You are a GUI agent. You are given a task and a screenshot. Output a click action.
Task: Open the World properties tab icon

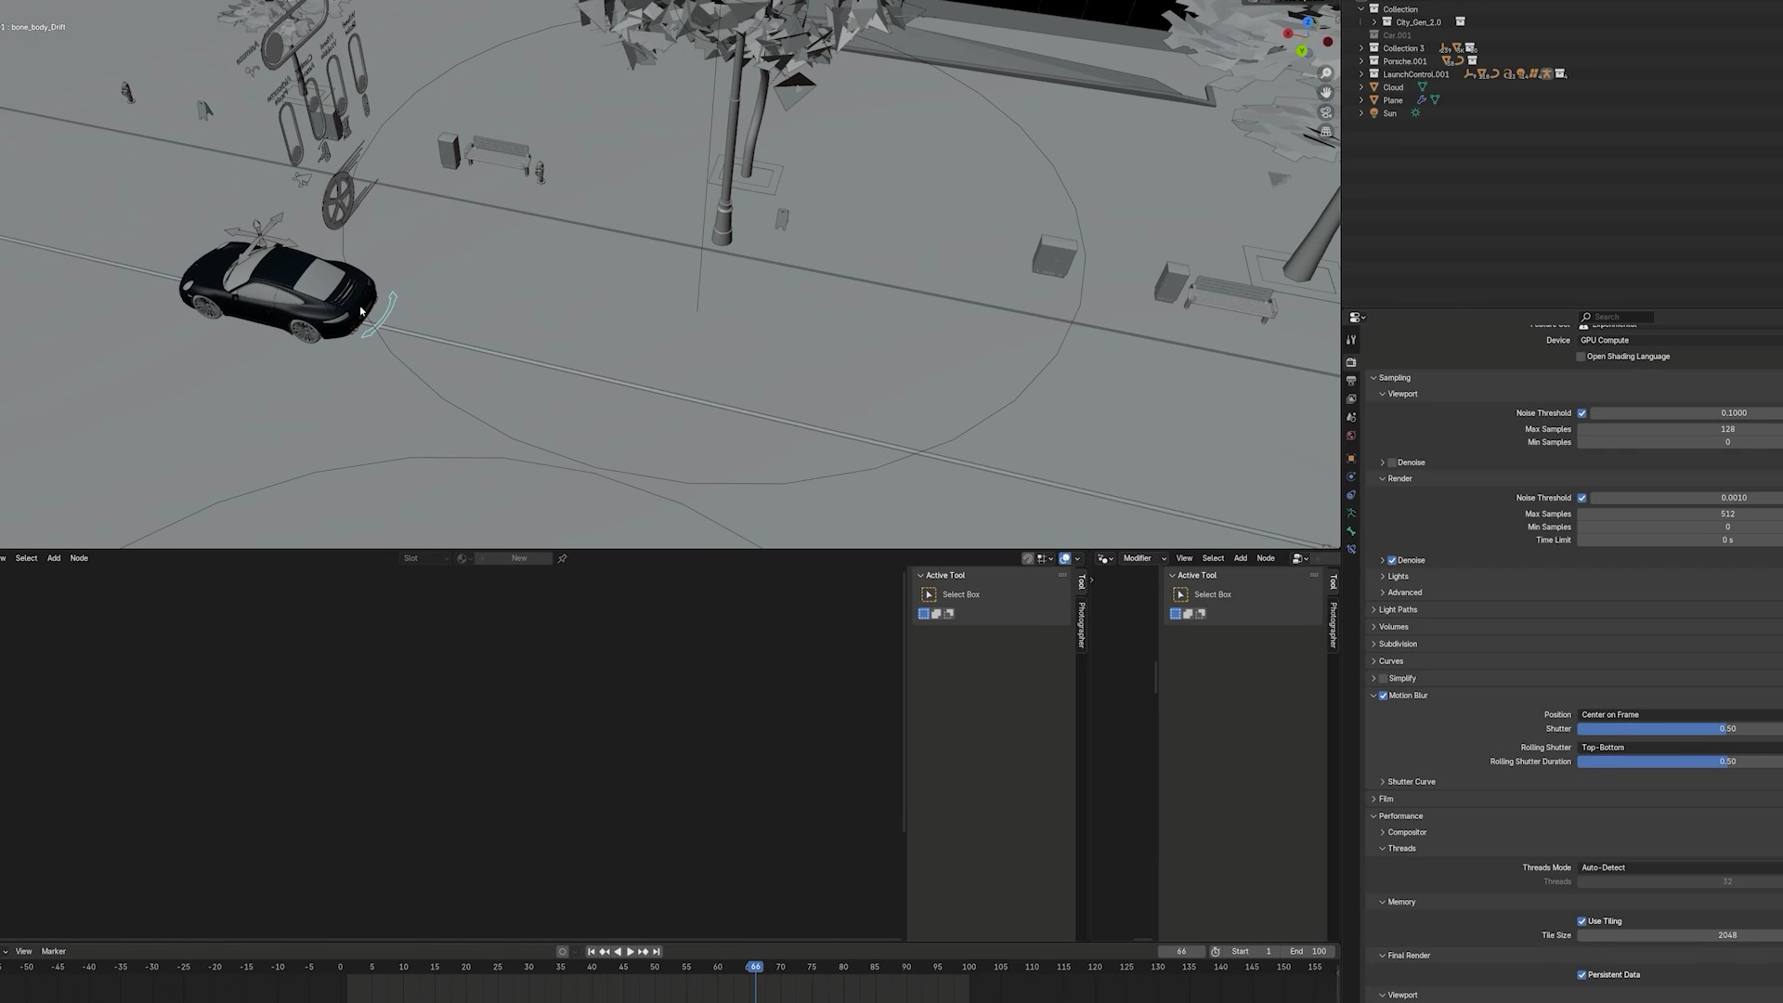[1351, 436]
